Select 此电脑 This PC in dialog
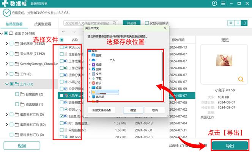 click(98, 97)
